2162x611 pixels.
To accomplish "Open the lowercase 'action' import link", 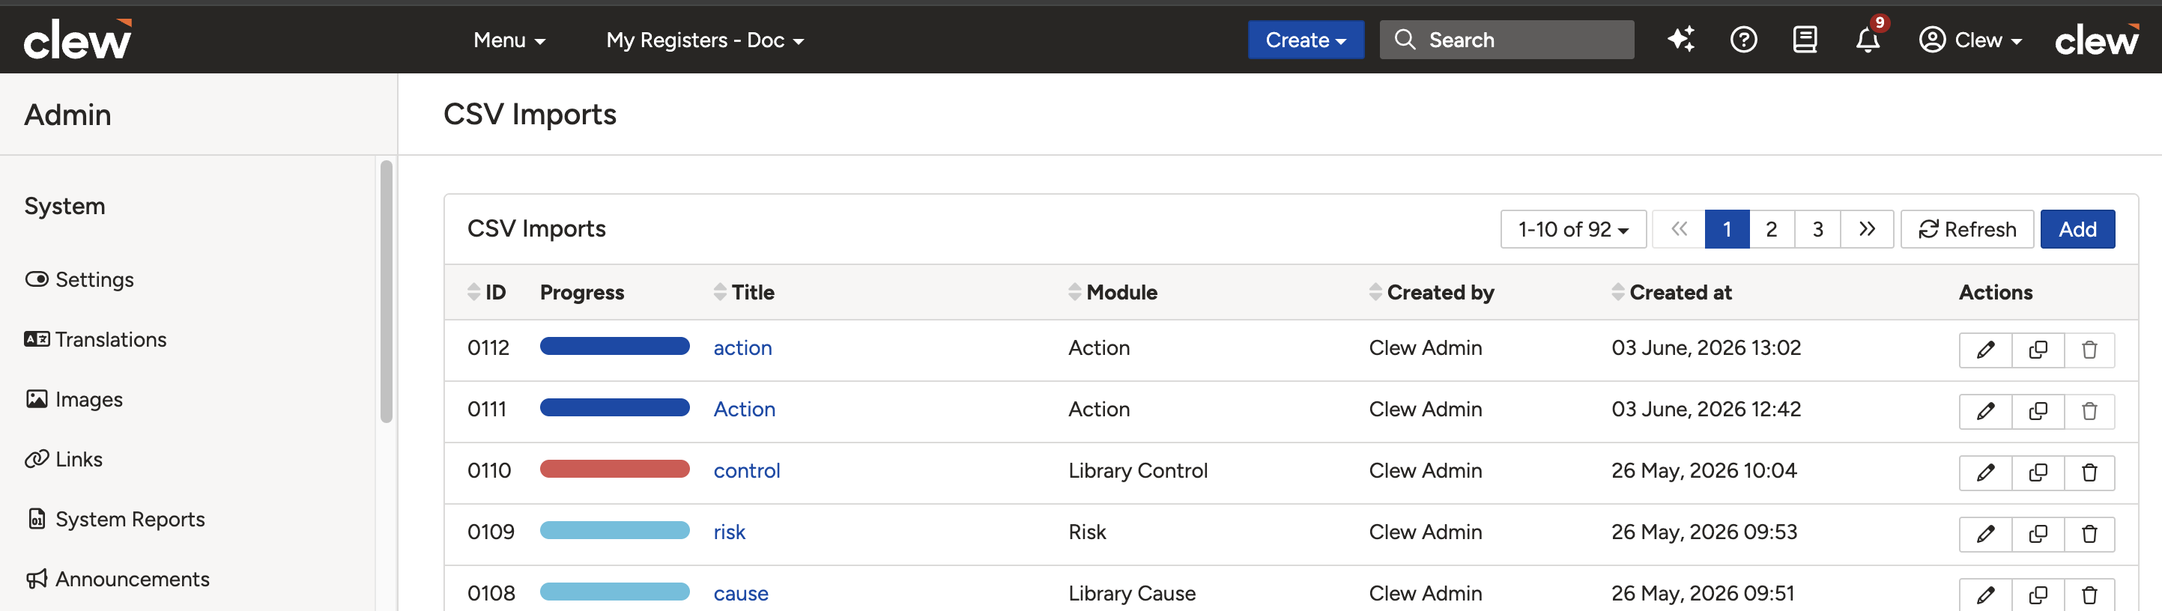I will point(743,347).
